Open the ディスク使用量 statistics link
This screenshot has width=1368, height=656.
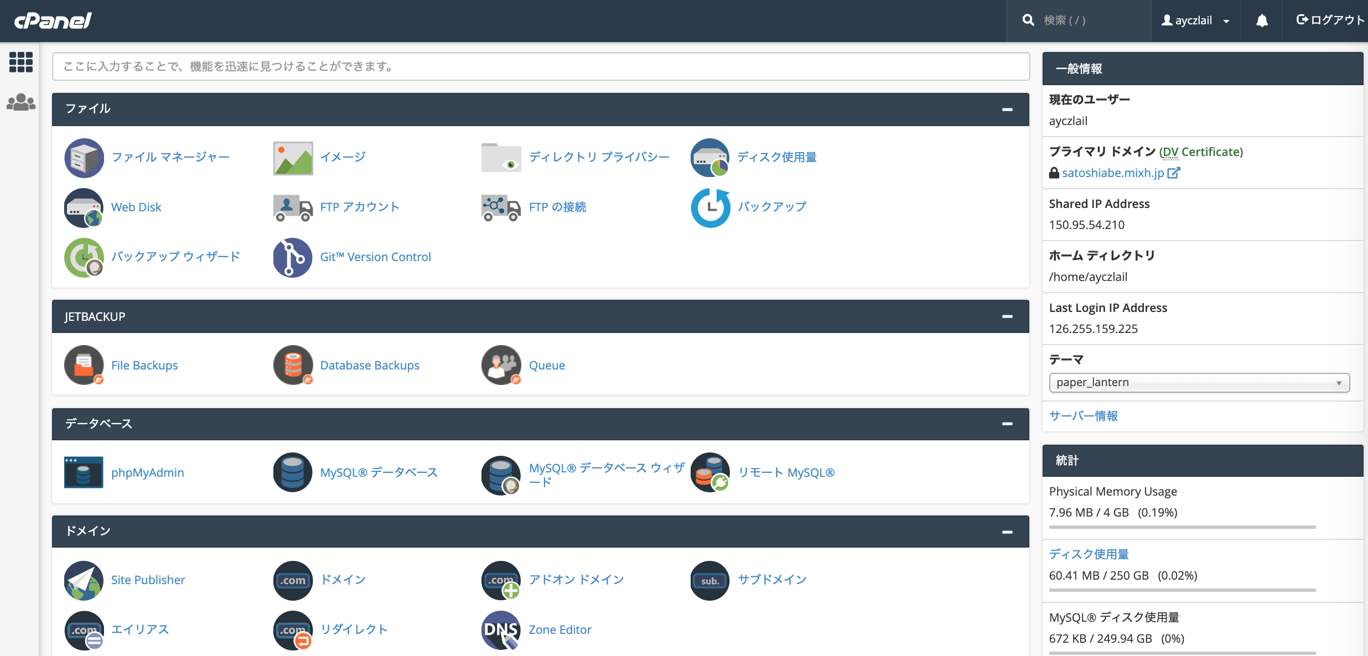tap(1089, 554)
